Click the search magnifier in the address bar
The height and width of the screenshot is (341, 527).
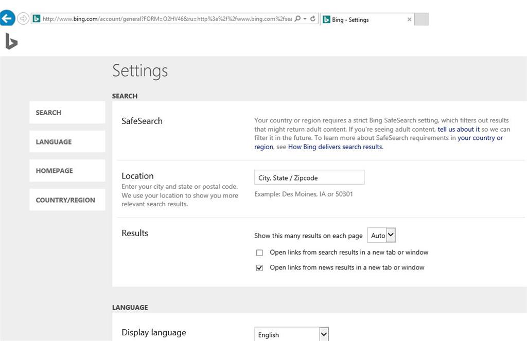(298, 18)
